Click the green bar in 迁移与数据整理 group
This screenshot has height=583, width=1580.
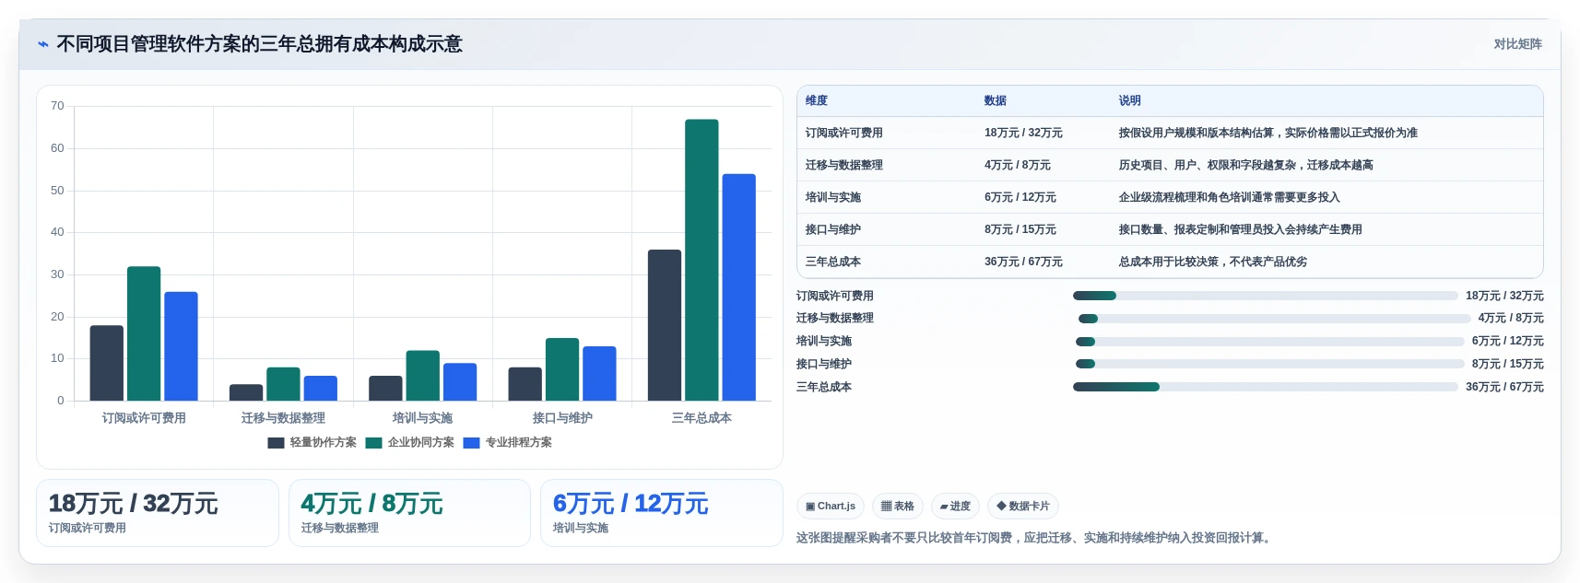pos(283,384)
